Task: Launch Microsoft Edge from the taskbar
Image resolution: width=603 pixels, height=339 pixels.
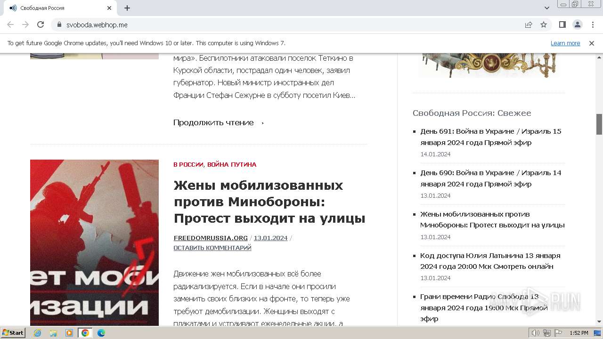Action: [101, 333]
